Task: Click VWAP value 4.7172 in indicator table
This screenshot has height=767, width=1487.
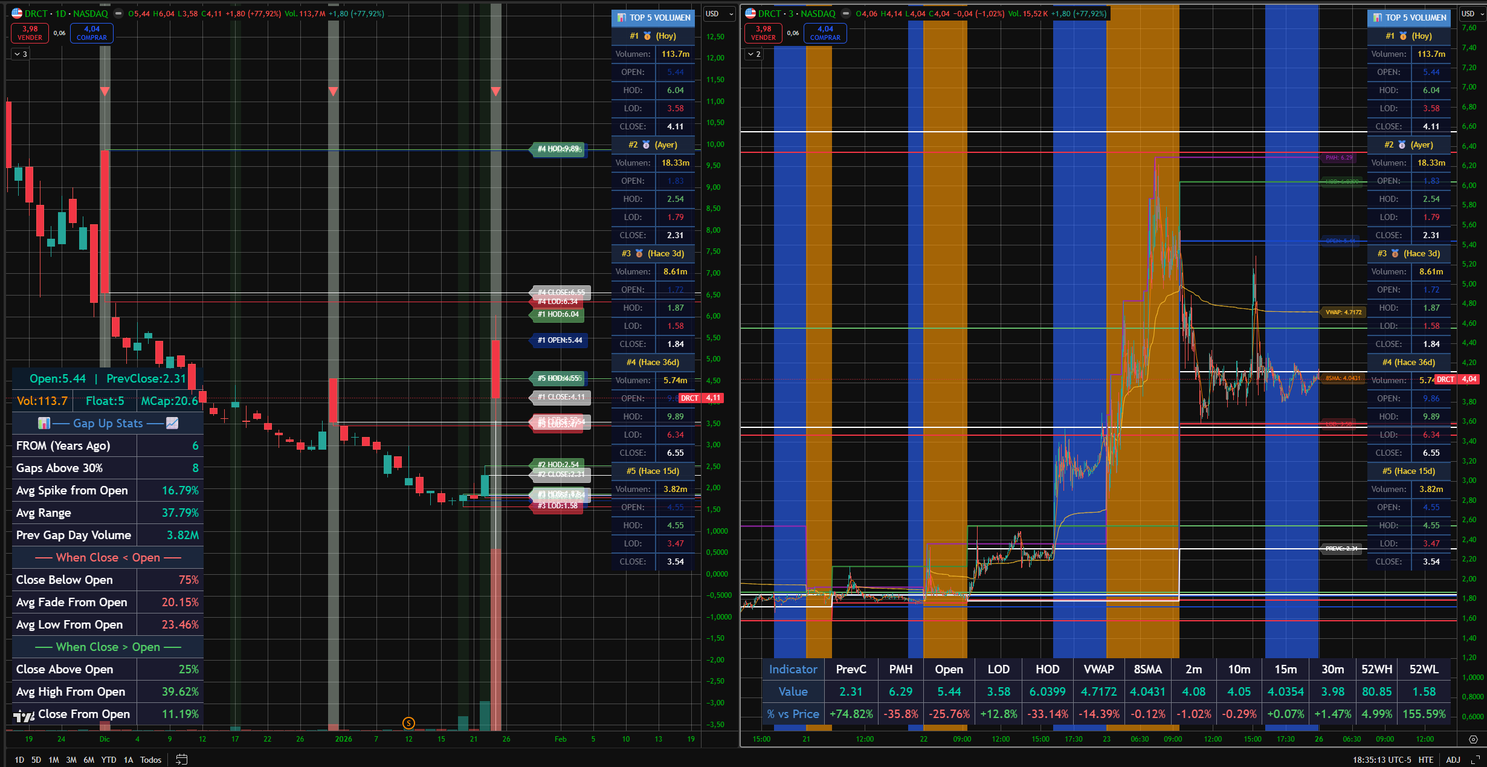Action: (x=1098, y=691)
